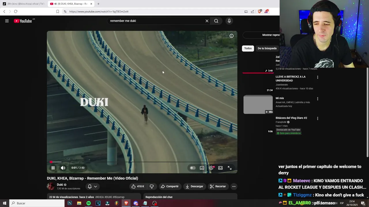Open the notification bell dropdown for Duki
Image resolution: width=369 pixels, height=207 pixels.
(93, 186)
